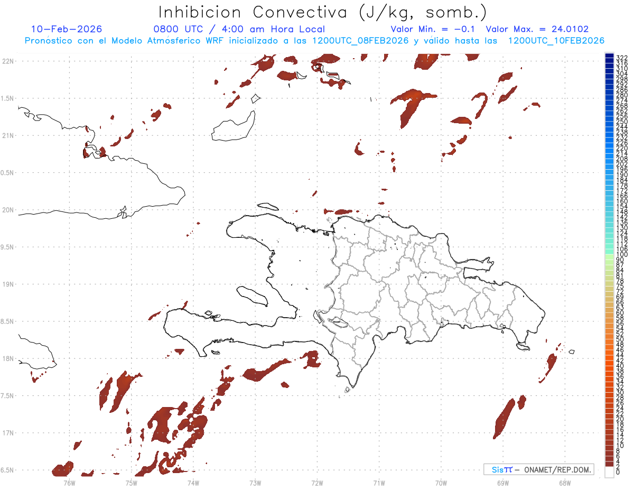
Task: Click the '74W' longitude label
Action: point(193,482)
